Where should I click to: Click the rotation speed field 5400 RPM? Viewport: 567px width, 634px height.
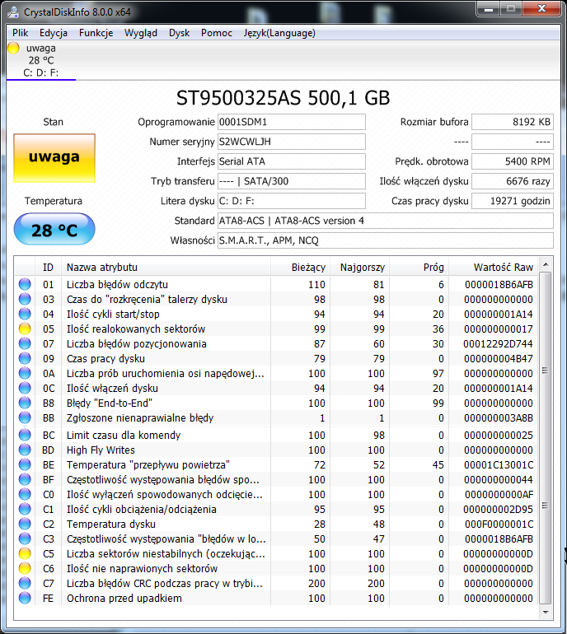(513, 161)
